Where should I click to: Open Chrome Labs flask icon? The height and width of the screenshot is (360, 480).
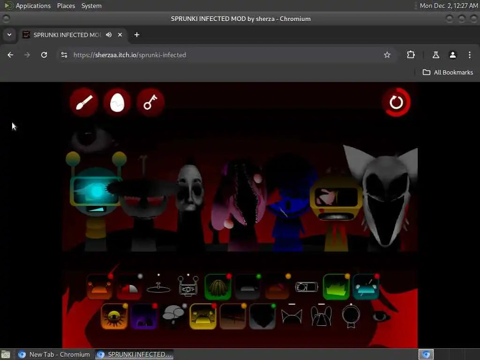pos(436,55)
